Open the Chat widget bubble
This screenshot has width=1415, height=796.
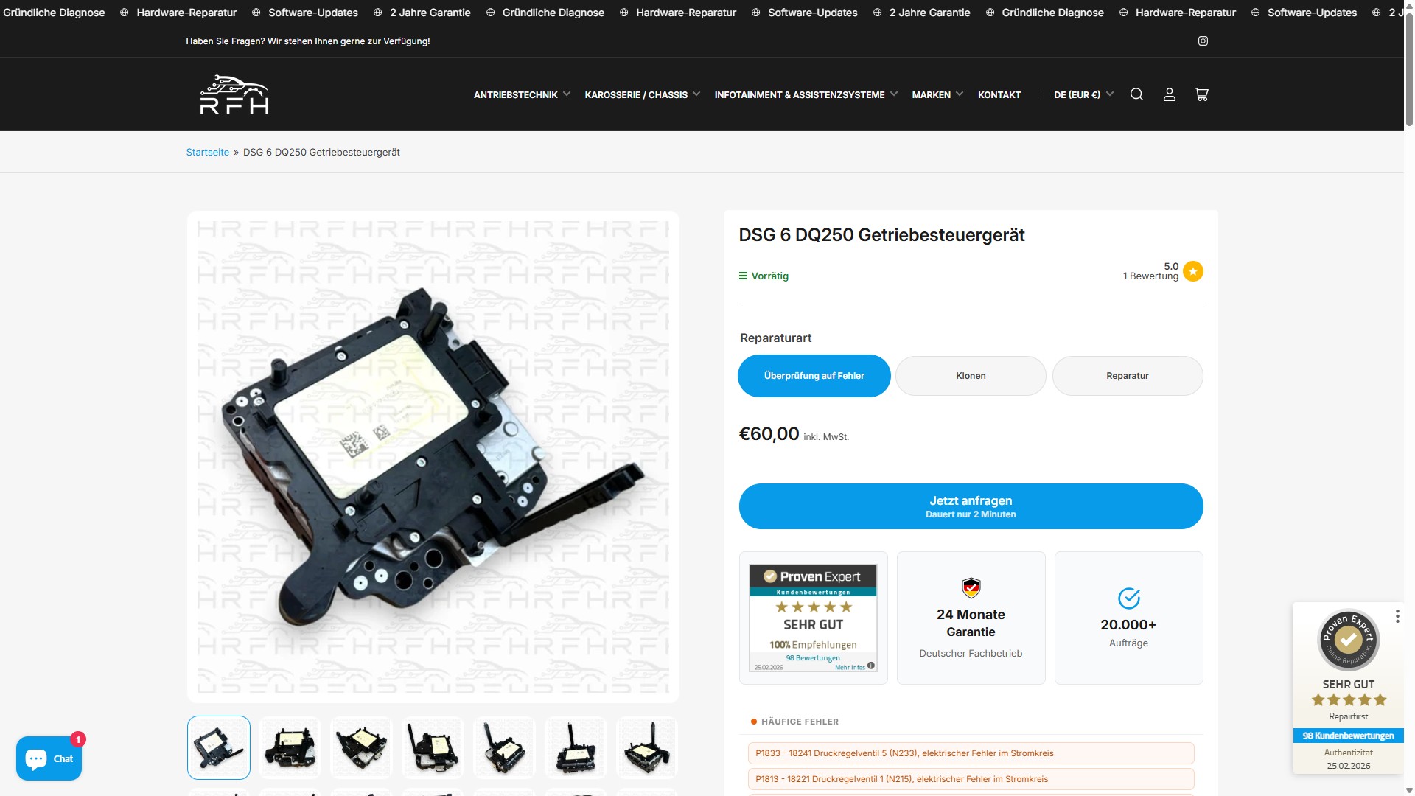(x=49, y=758)
